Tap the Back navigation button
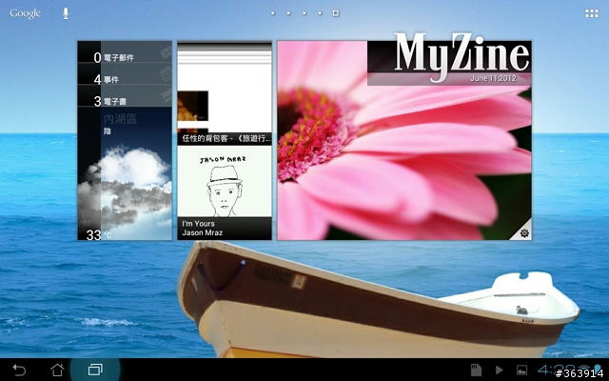 tap(19, 370)
